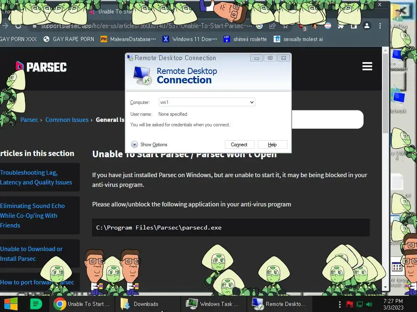Switch to Remote Desktop taskbar button
This screenshot has width=417, height=312.
pos(279,304)
